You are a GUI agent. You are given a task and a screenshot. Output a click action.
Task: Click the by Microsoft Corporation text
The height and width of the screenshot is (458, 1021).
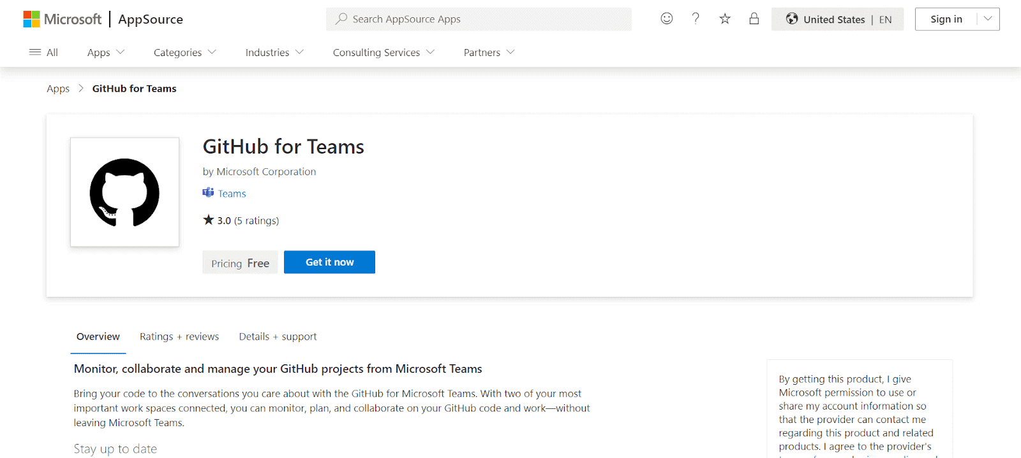[259, 171]
